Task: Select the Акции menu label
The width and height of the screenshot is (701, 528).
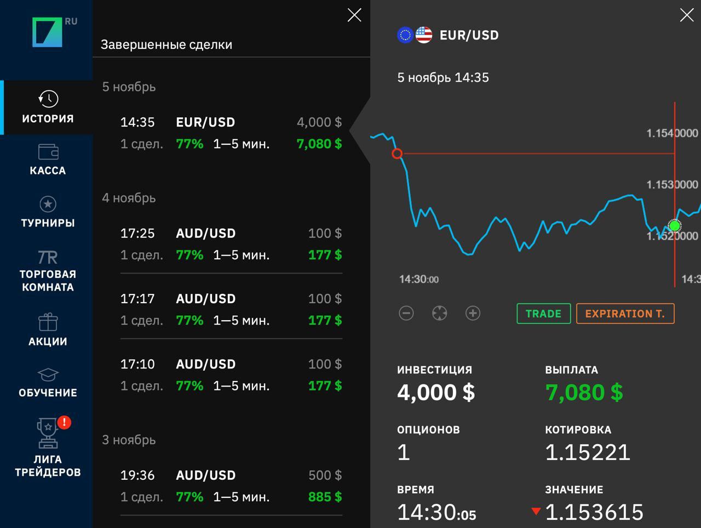Action: pos(48,342)
